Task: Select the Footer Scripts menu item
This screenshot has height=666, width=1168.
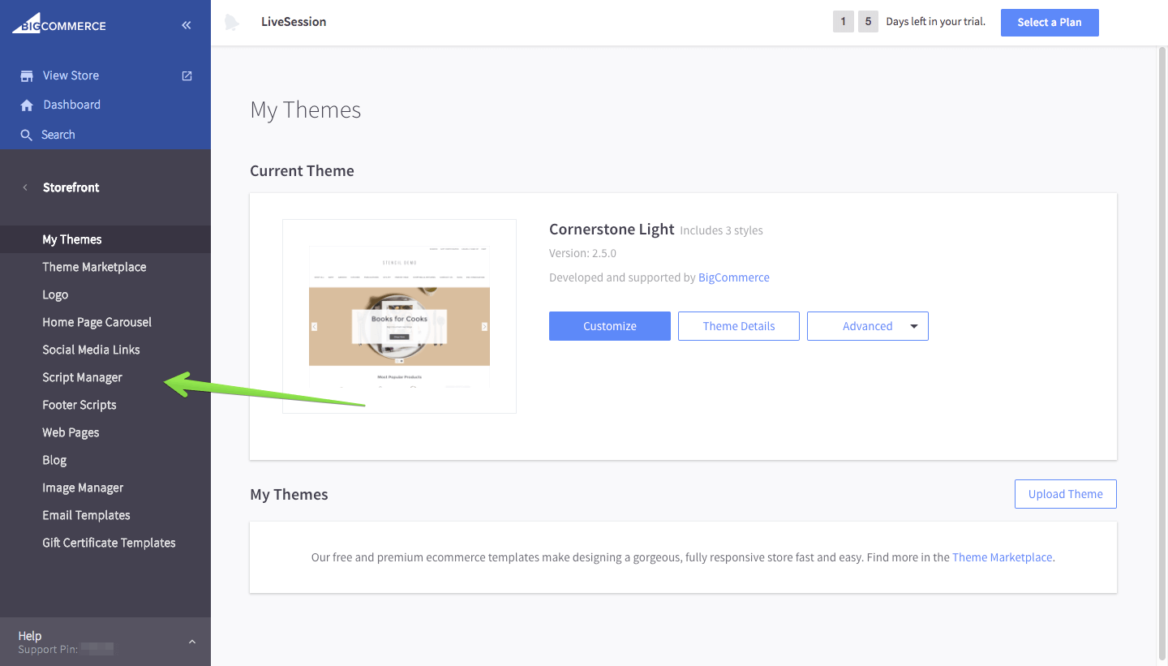Action: pyautogui.click(x=79, y=404)
